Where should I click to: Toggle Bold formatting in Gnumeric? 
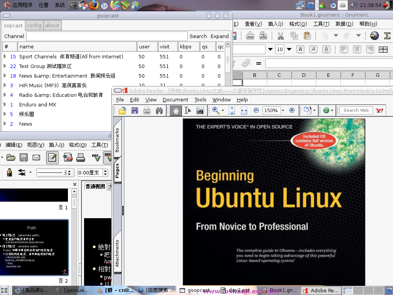click(x=300, y=49)
